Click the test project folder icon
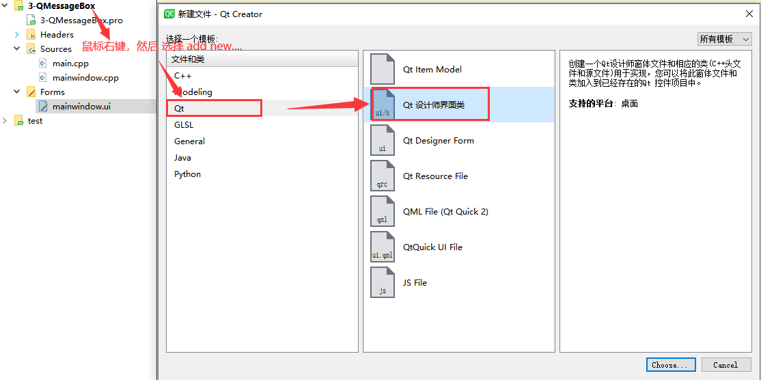The image size is (761, 380). [x=19, y=121]
